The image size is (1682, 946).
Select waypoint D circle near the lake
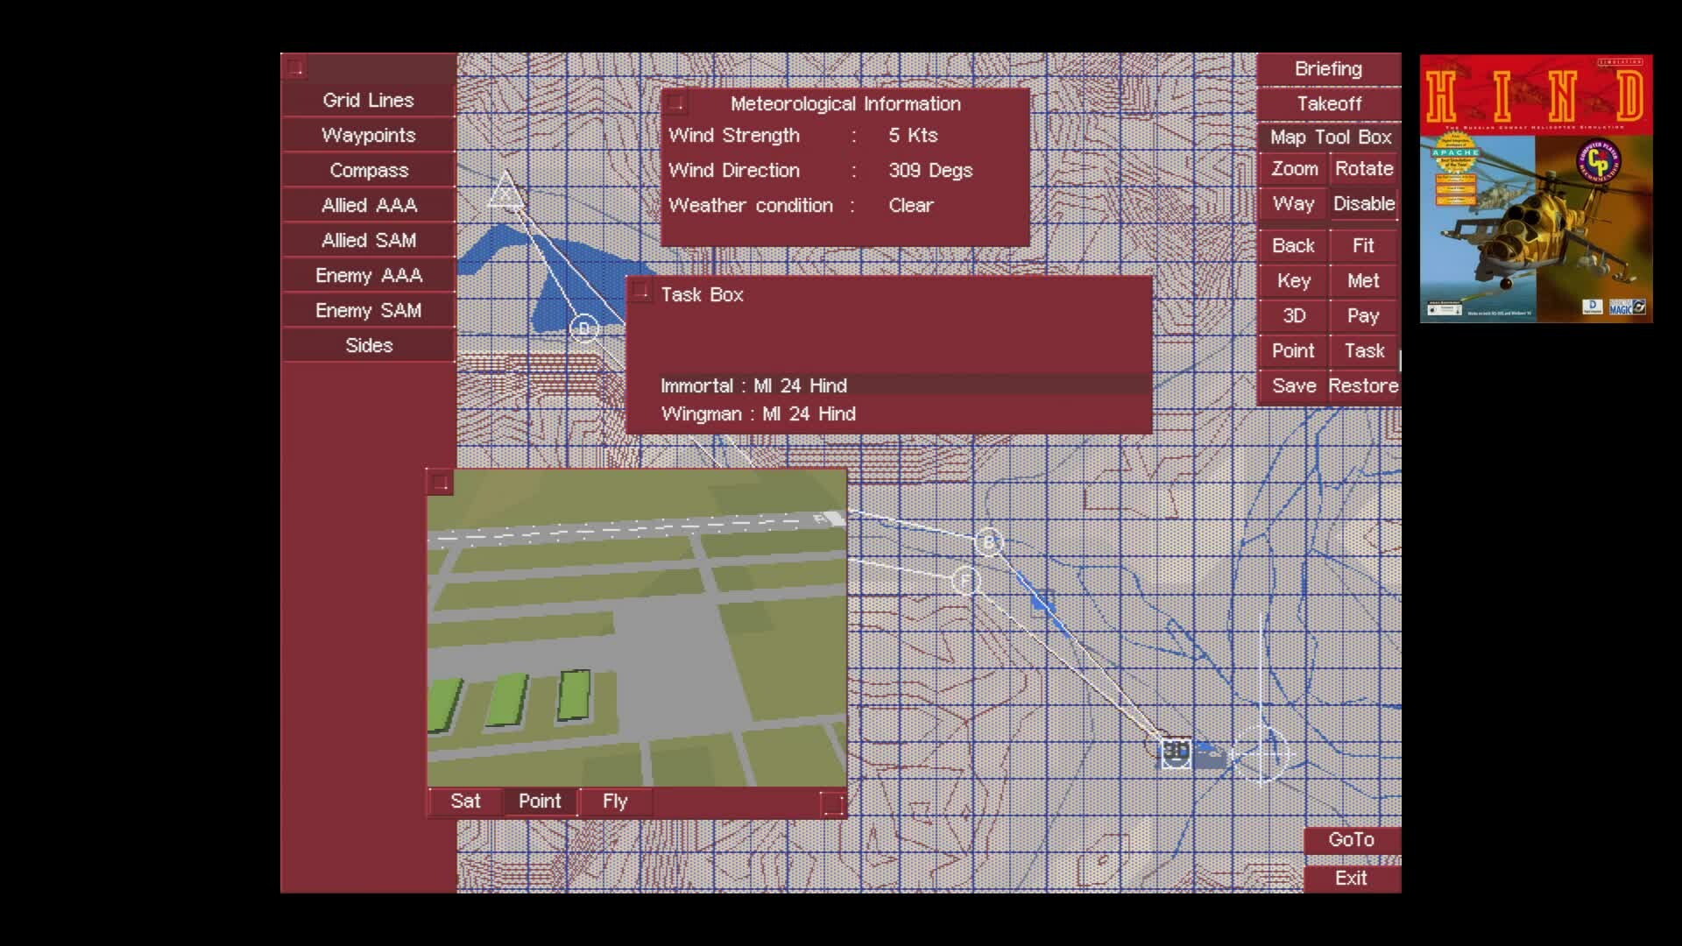[x=584, y=328]
